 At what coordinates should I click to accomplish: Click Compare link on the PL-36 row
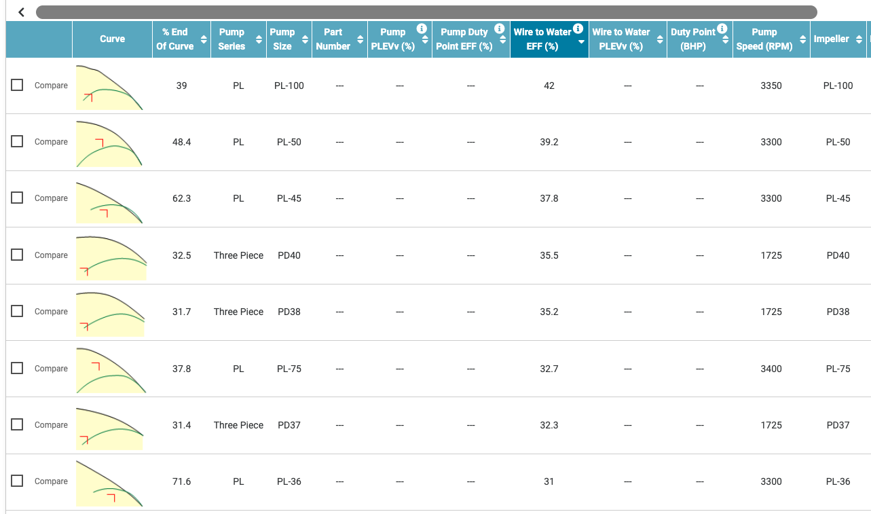[x=51, y=481]
